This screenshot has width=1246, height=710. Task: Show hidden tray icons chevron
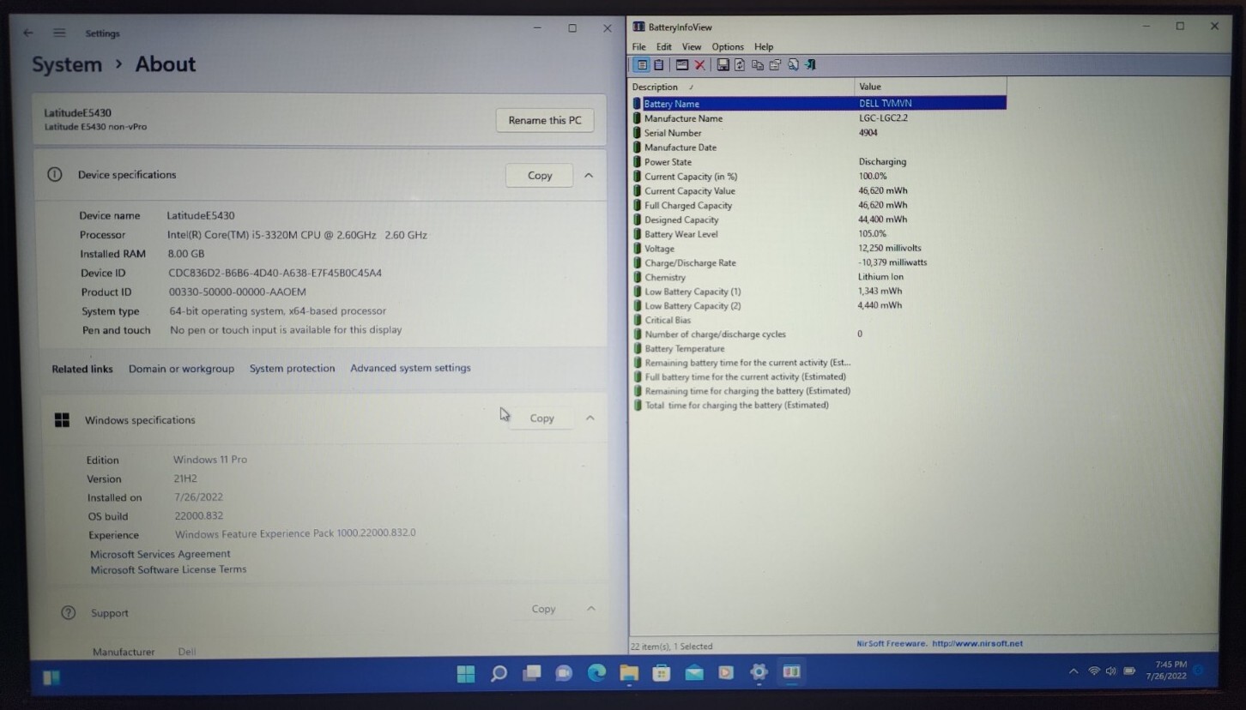(x=1074, y=671)
